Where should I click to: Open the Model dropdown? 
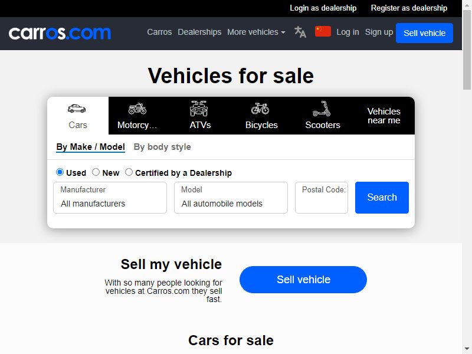(231, 198)
